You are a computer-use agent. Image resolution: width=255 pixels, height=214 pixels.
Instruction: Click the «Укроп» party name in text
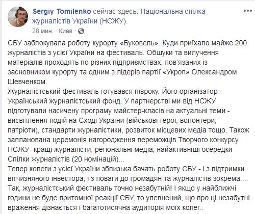click(x=176, y=72)
